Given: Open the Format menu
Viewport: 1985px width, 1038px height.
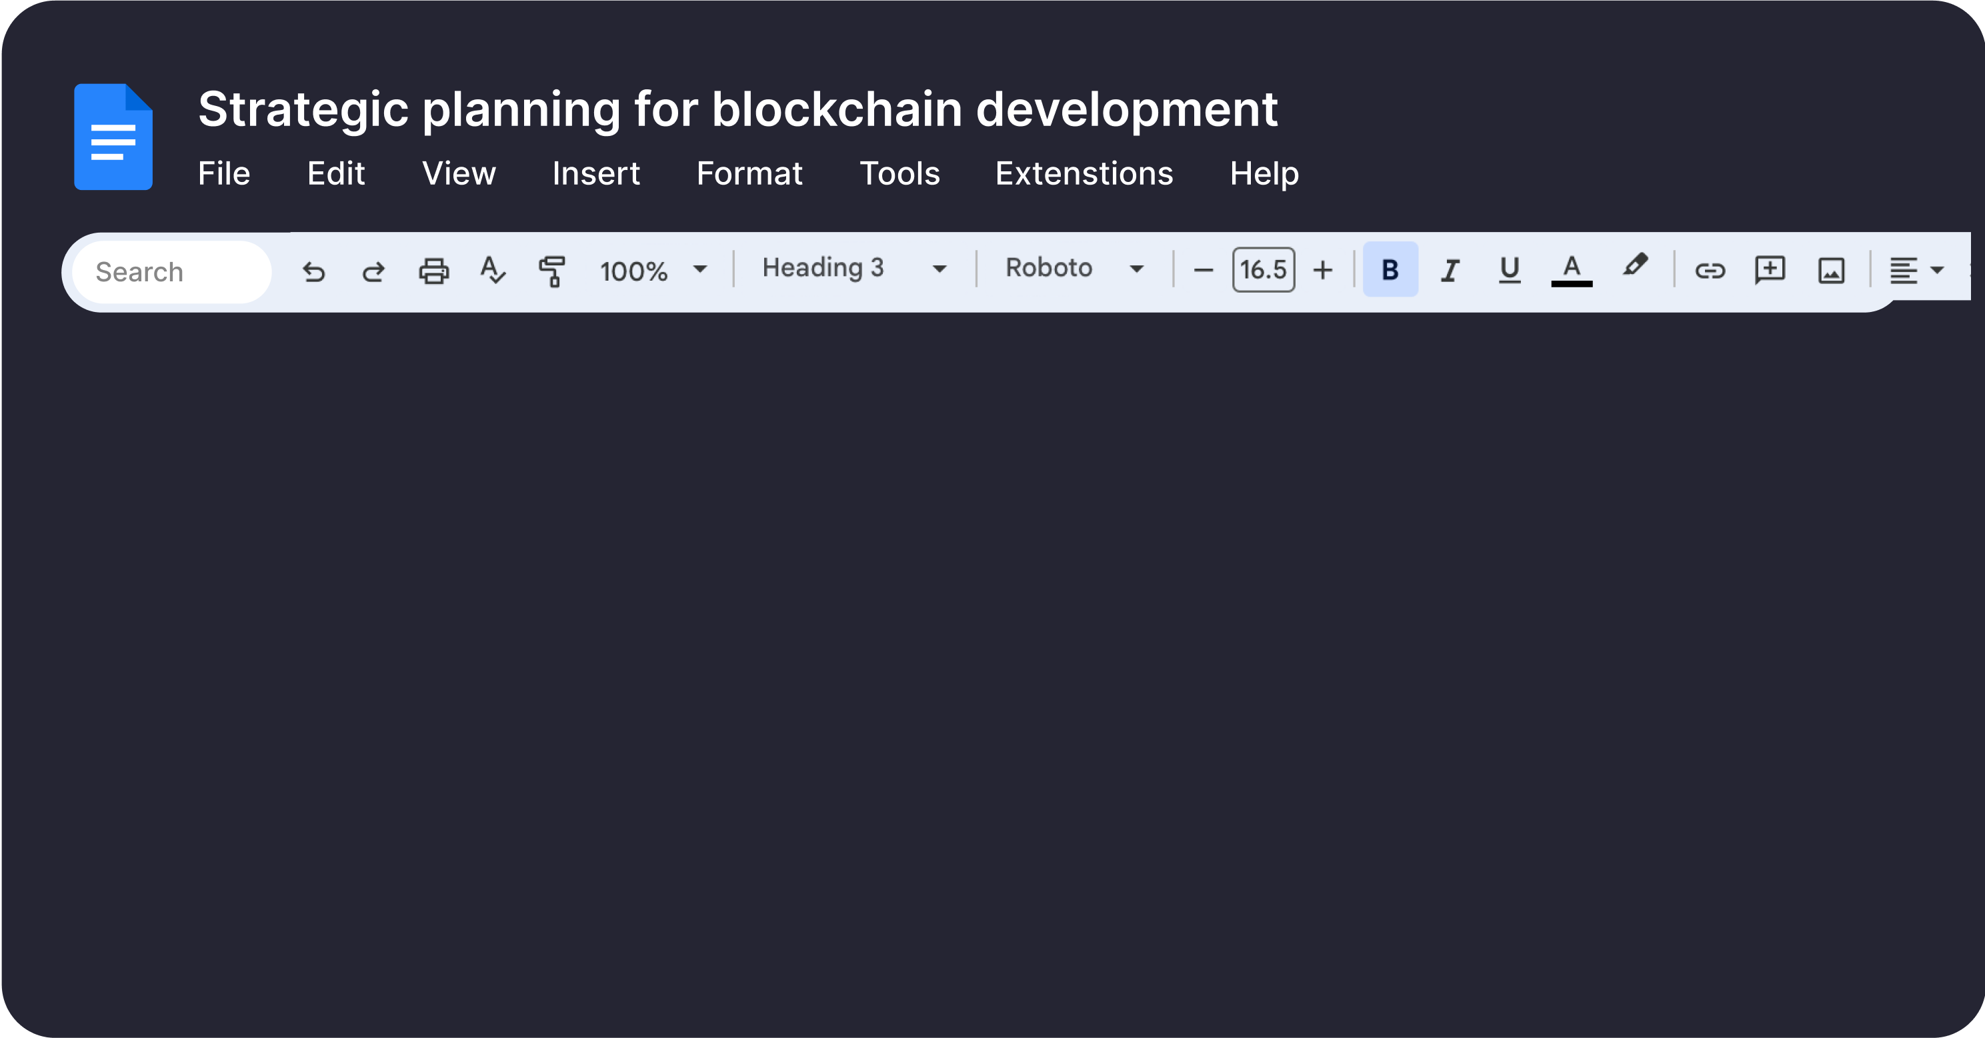Looking at the screenshot, I should pos(749,173).
